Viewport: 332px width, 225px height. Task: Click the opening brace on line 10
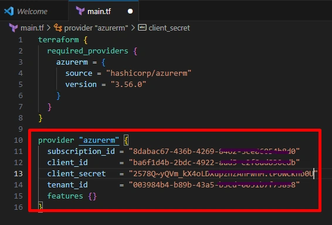126,140
